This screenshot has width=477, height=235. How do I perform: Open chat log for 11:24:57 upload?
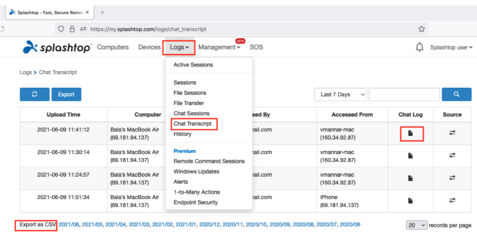click(x=410, y=178)
